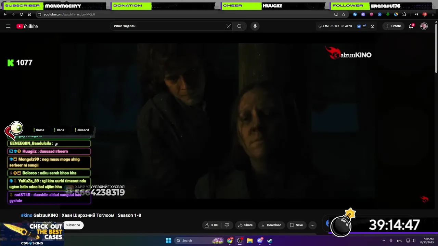Open the Shazam extension icon
This screenshot has width=438, height=246.
[355, 14]
